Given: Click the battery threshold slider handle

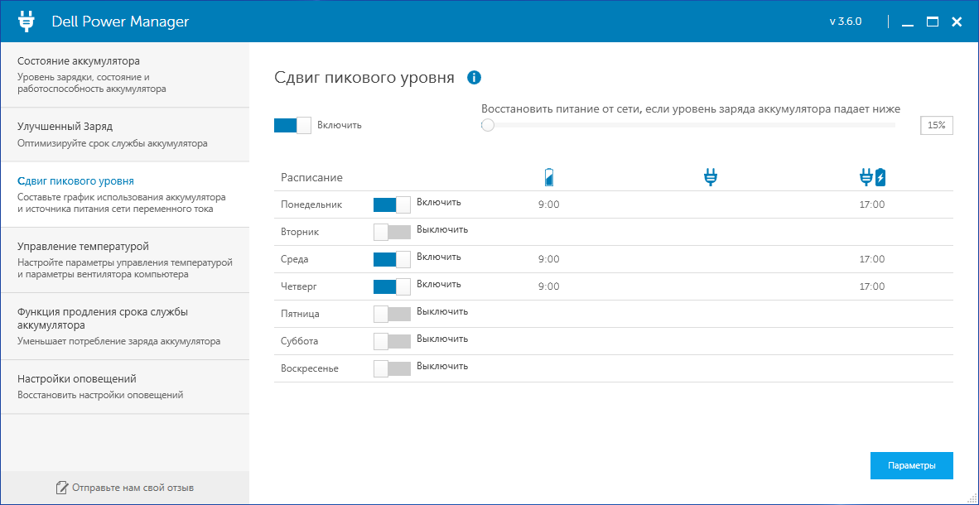Looking at the screenshot, I should tap(488, 125).
